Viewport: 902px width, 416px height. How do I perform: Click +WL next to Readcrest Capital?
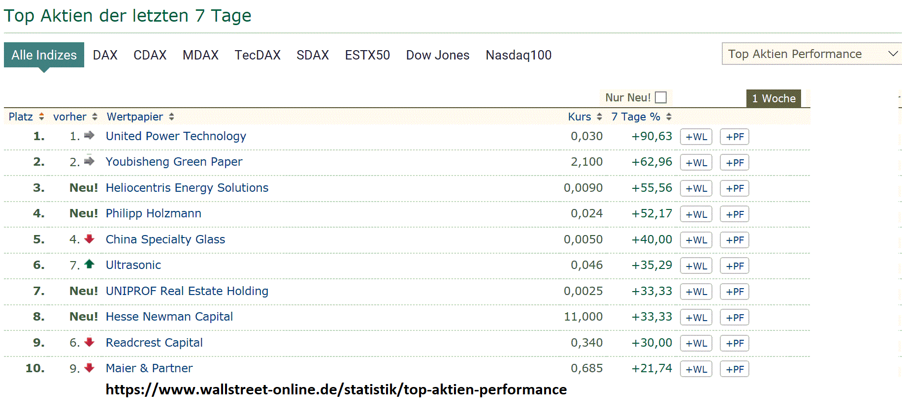click(696, 343)
